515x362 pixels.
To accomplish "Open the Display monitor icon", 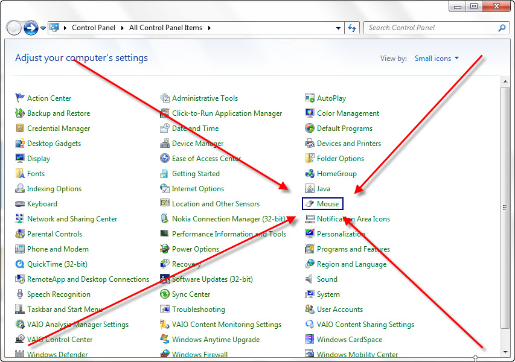I will click(20, 158).
